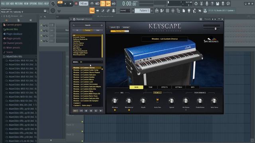
Task: Click the audio editor scissors icon
Action: (201, 4)
